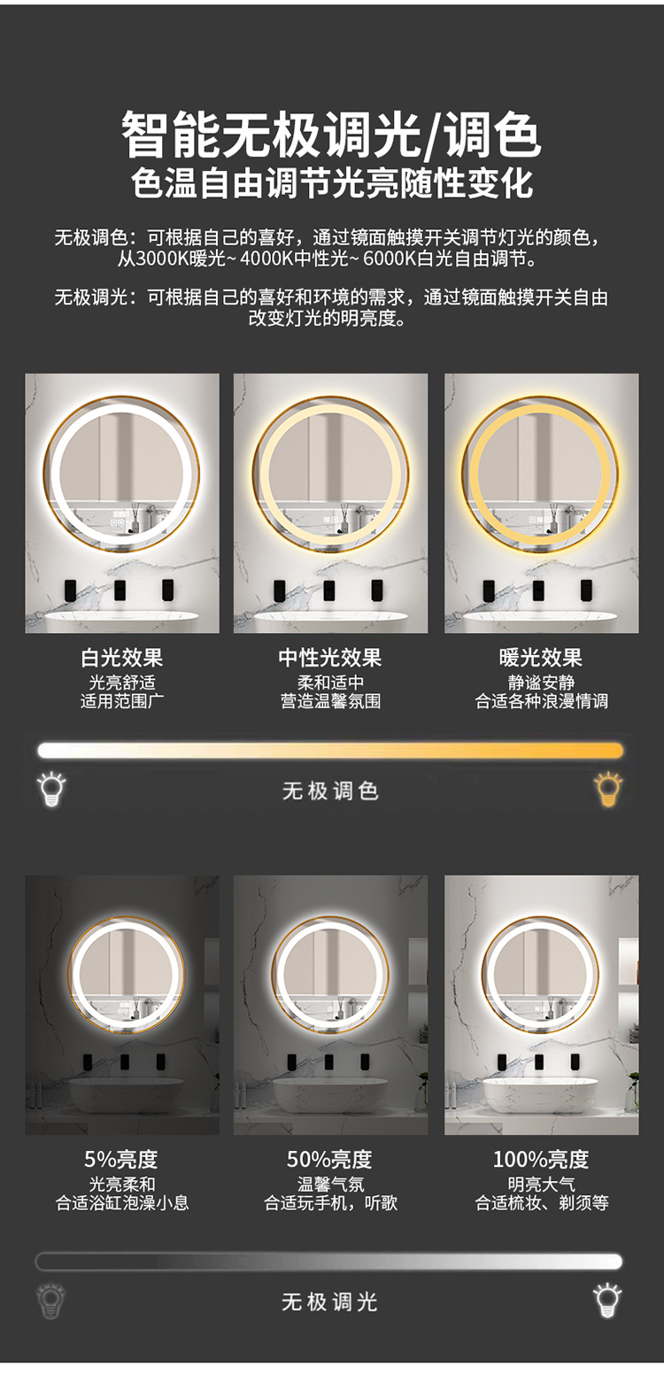Viewport: 664px width, 1374px height.
Task: Click the 100%亮度 label
Action: 541,1159
